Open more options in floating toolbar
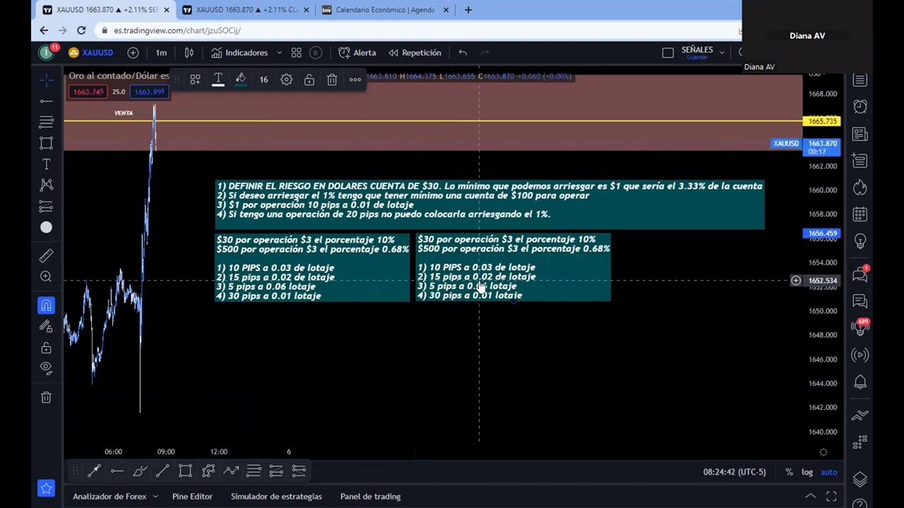This screenshot has width=904, height=508. (x=355, y=80)
